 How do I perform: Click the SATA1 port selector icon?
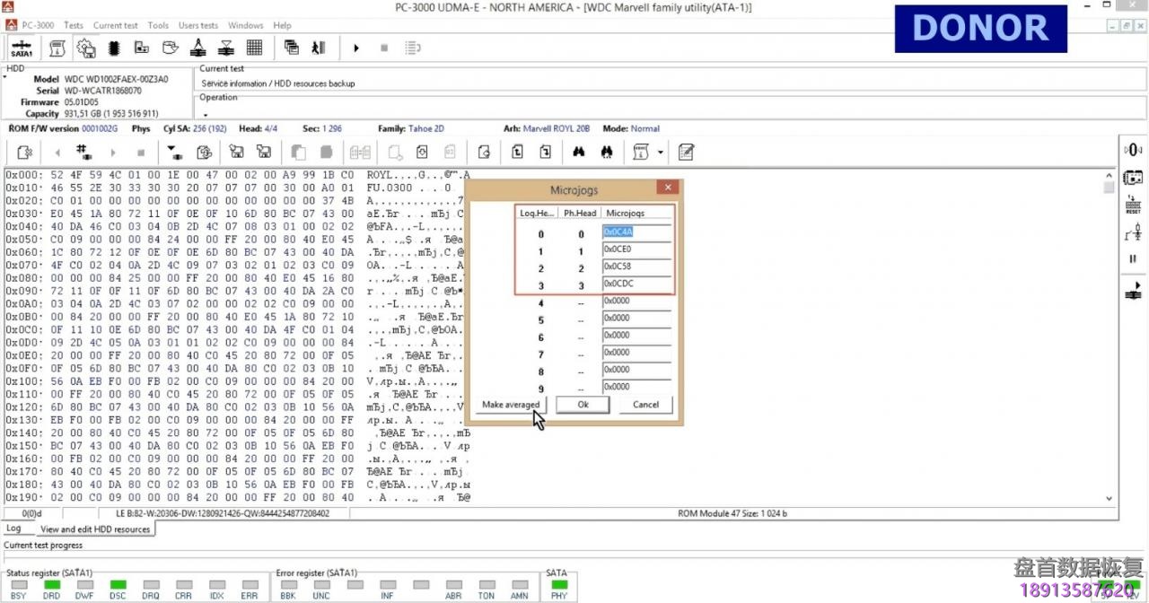point(22,48)
